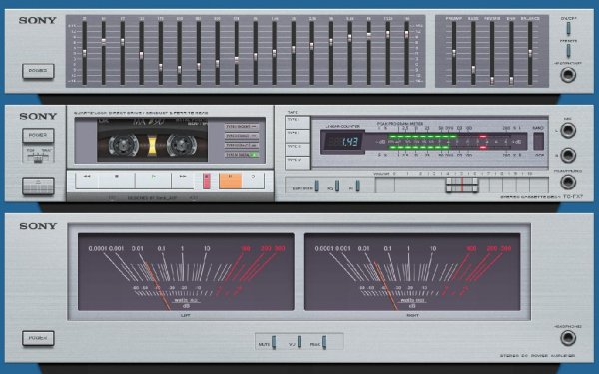
Task: Select TYPE IV tape button
Action: [298, 163]
